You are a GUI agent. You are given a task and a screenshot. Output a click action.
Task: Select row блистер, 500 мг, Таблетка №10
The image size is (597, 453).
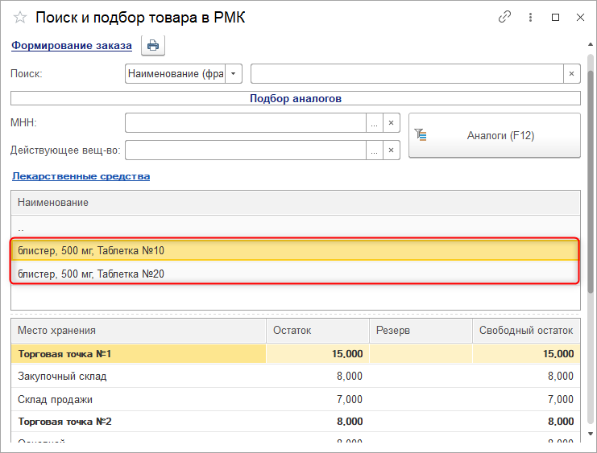tap(295, 251)
